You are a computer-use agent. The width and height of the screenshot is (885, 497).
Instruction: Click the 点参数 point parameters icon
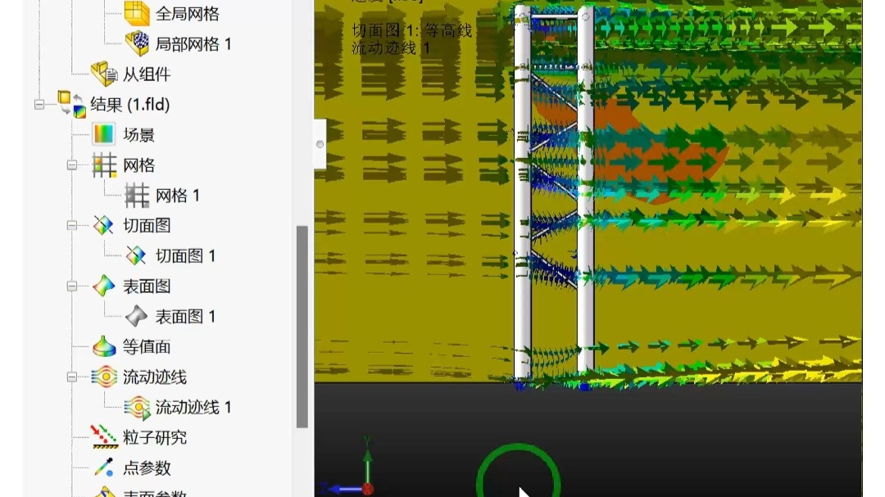(104, 468)
